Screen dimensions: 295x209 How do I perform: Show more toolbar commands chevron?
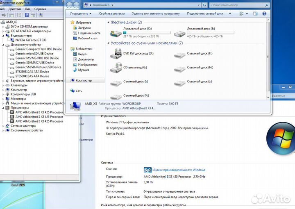(x=230, y=14)
